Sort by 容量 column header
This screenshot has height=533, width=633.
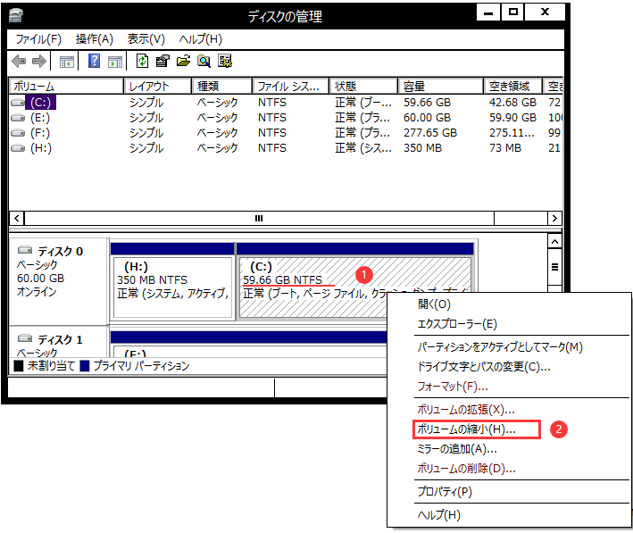440,86
